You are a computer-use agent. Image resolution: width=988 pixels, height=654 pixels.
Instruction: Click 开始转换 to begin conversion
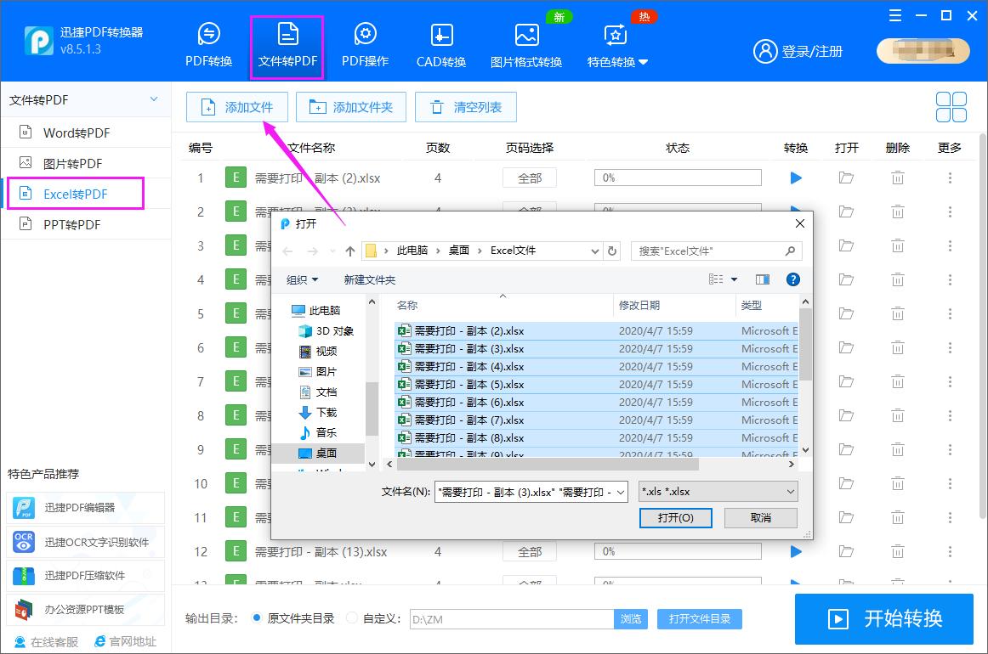(x=883, y=619)
